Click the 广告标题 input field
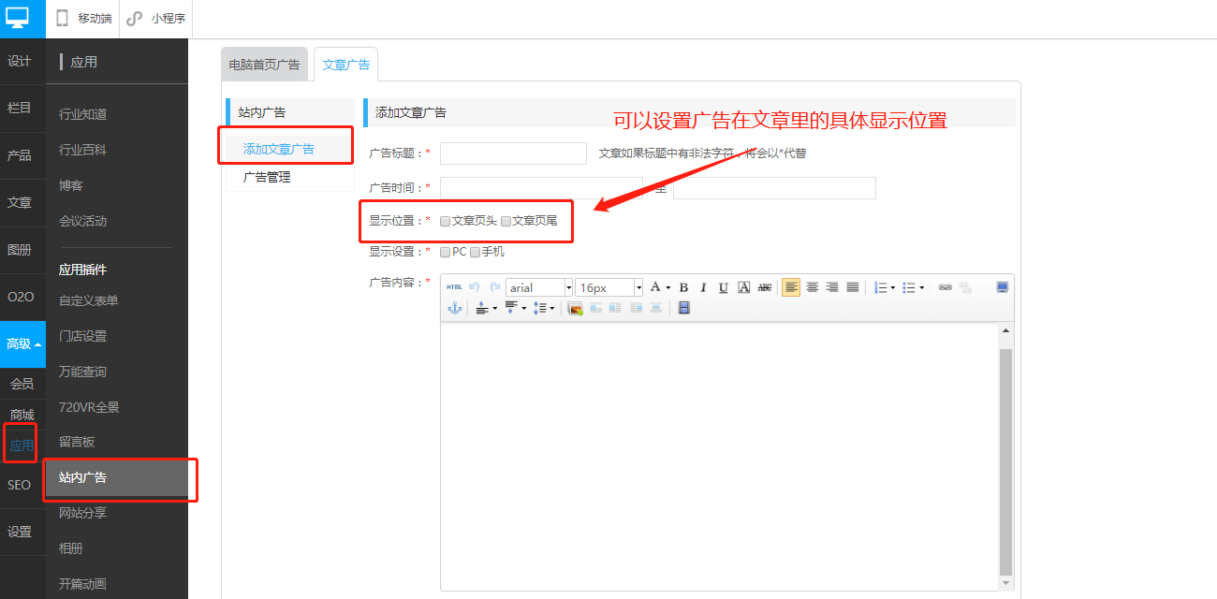The height and width of the screenshot is (599, 1217). (513, 153)
